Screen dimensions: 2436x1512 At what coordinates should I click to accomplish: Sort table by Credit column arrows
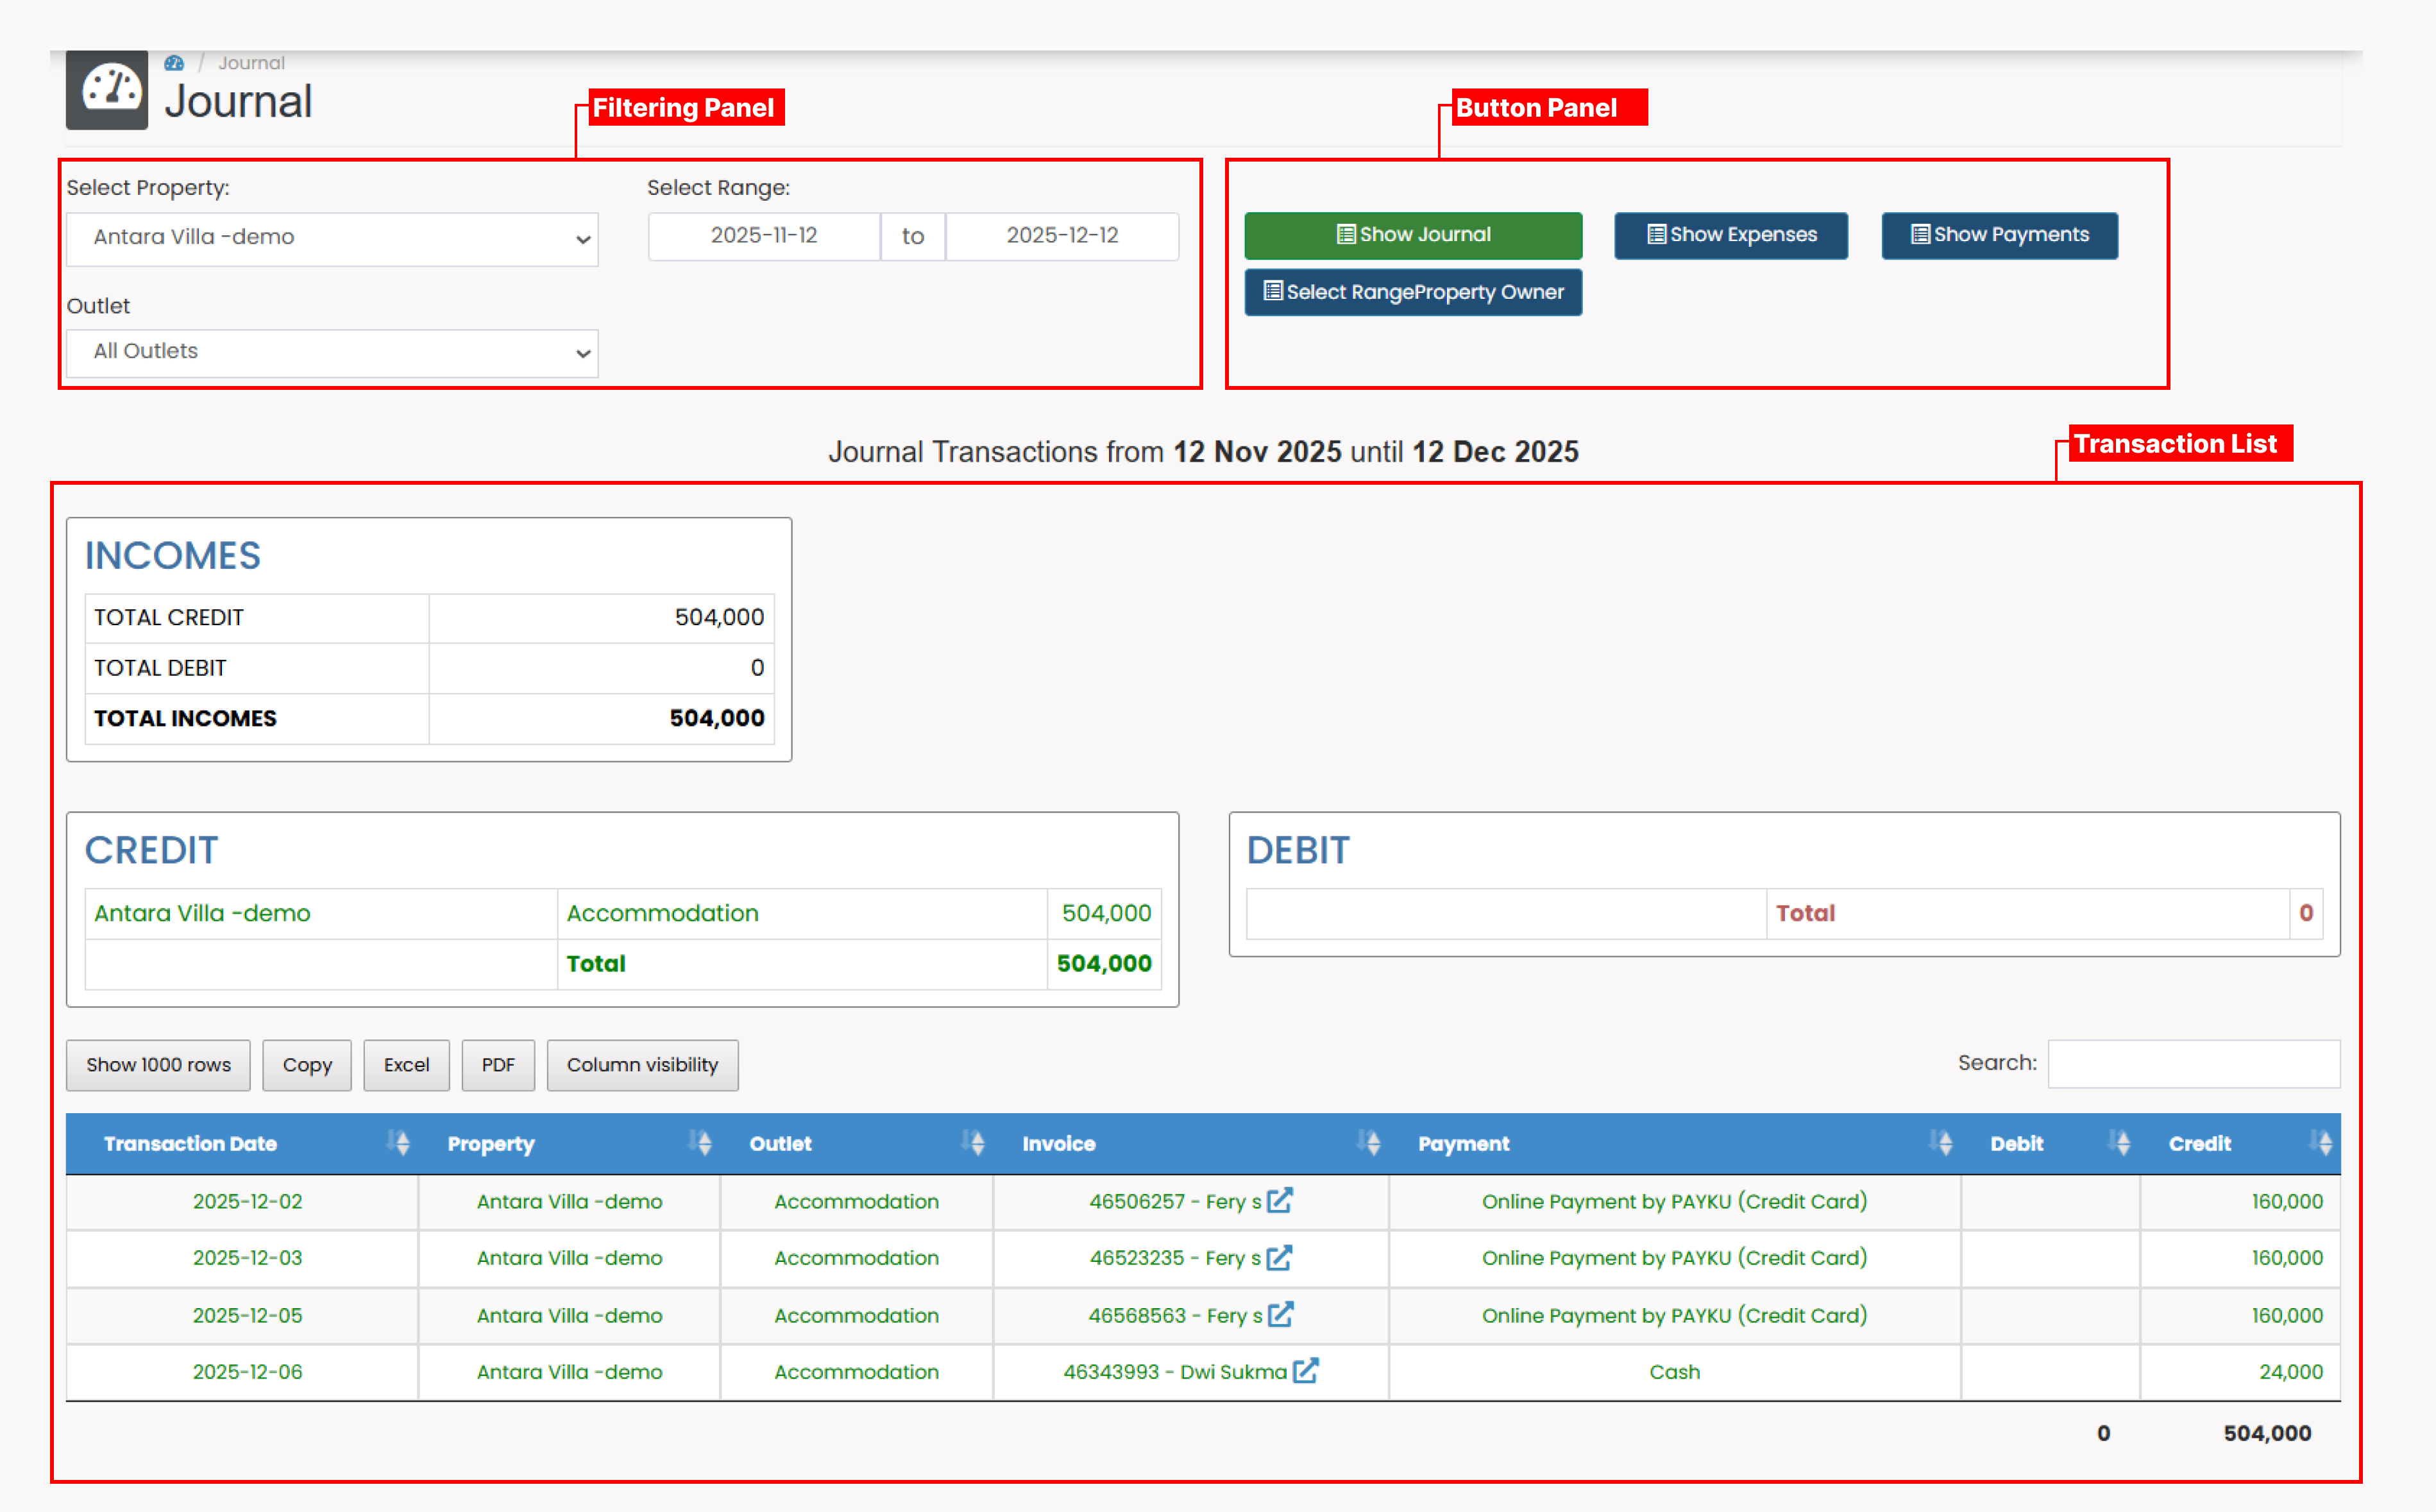tap(2321, 1143)
